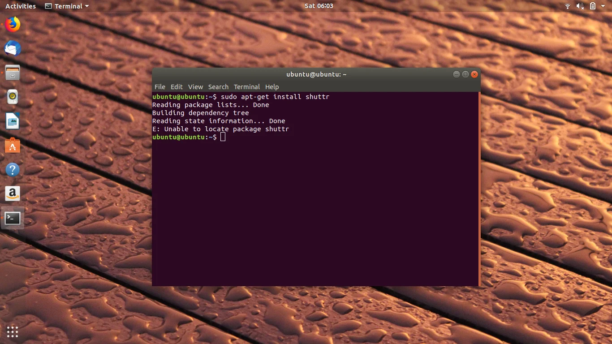
Task: Select the Terminal icon in dock
Action: pos(13,218)
